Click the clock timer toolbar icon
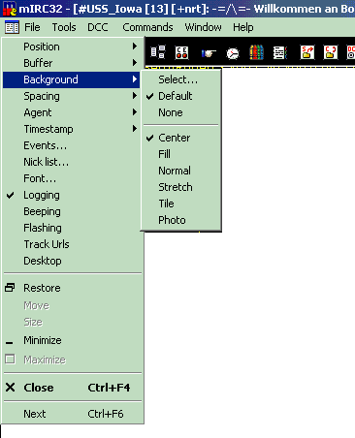This screenshot has width=355, height=438. pos(233,53)
